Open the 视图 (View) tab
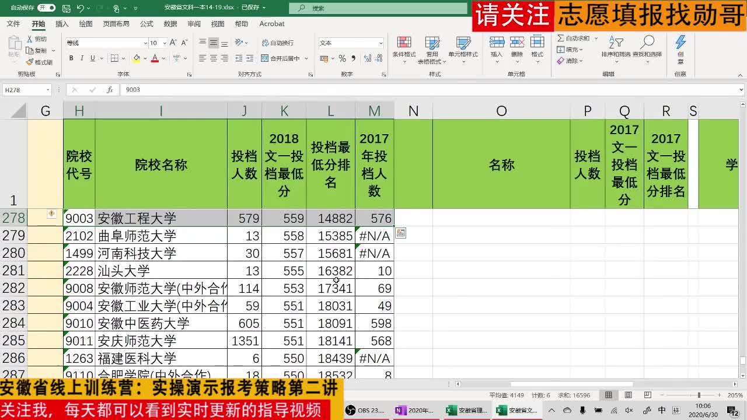747x420 pixels. click(218, 24)
